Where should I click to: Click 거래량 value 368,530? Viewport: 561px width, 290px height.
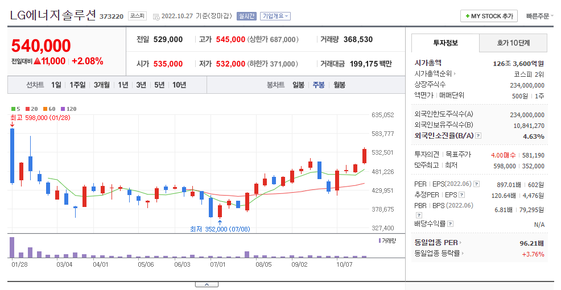[358, 39]
